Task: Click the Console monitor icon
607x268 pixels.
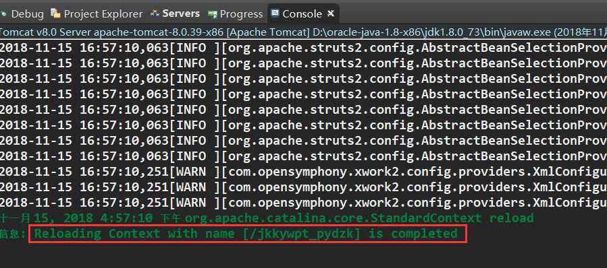Action: coord(275,13)
